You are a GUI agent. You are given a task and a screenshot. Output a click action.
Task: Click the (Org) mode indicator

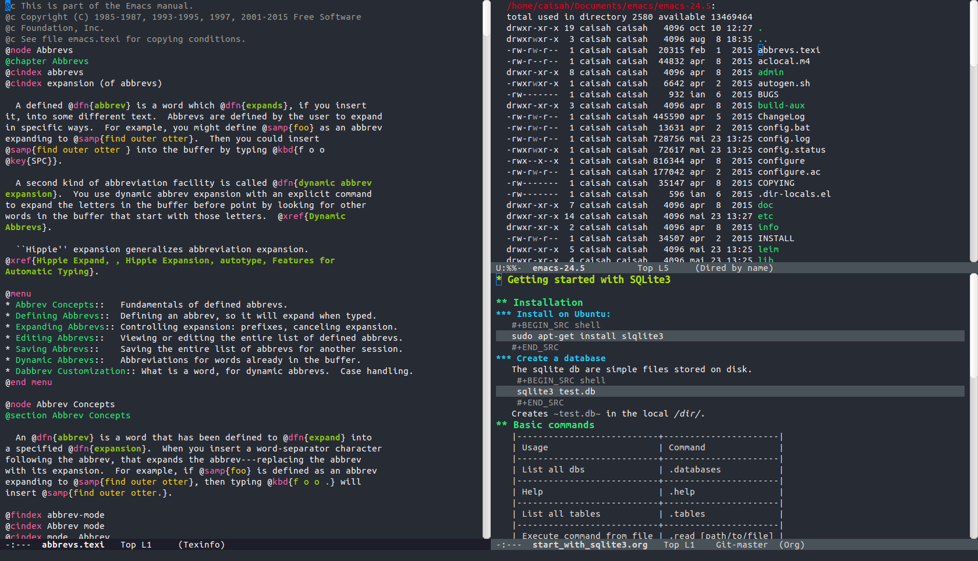(x=792, y=545)
